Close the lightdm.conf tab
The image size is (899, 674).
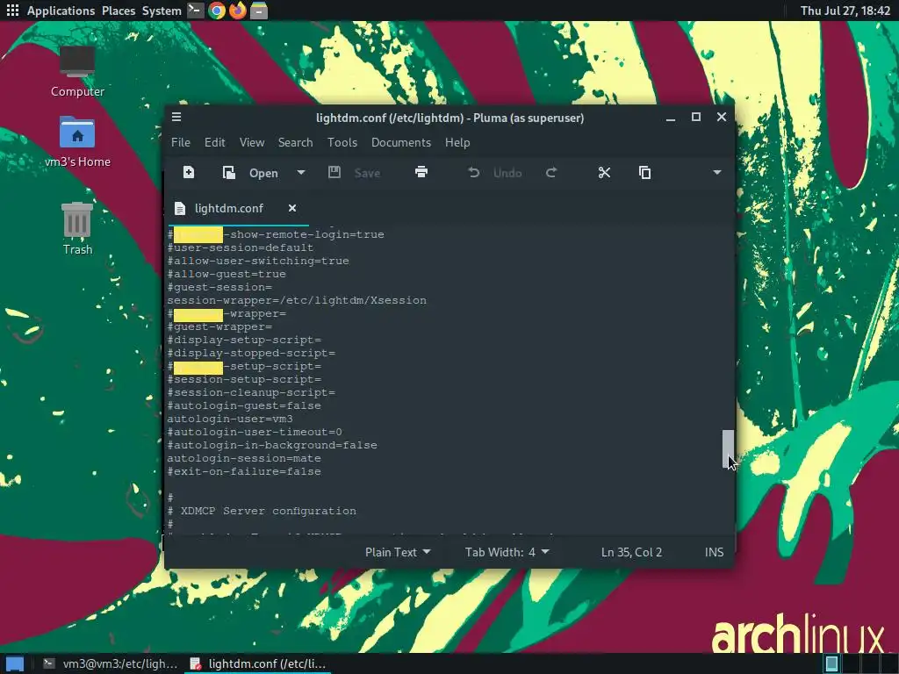coord(292,208)
